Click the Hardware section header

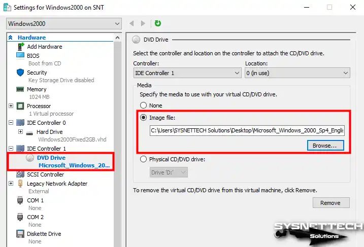pyautogui.click(x=32, y=38)
